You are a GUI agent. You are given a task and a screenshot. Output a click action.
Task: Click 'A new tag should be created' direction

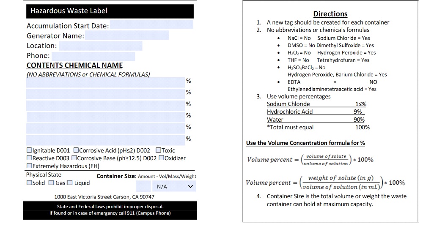[328, 22]
